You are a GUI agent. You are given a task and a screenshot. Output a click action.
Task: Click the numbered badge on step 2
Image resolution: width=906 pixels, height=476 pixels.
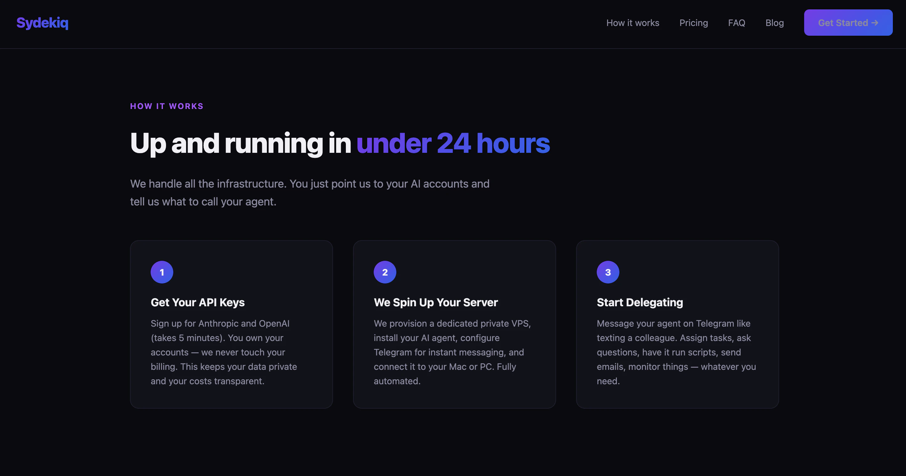[x=385, y=272]
